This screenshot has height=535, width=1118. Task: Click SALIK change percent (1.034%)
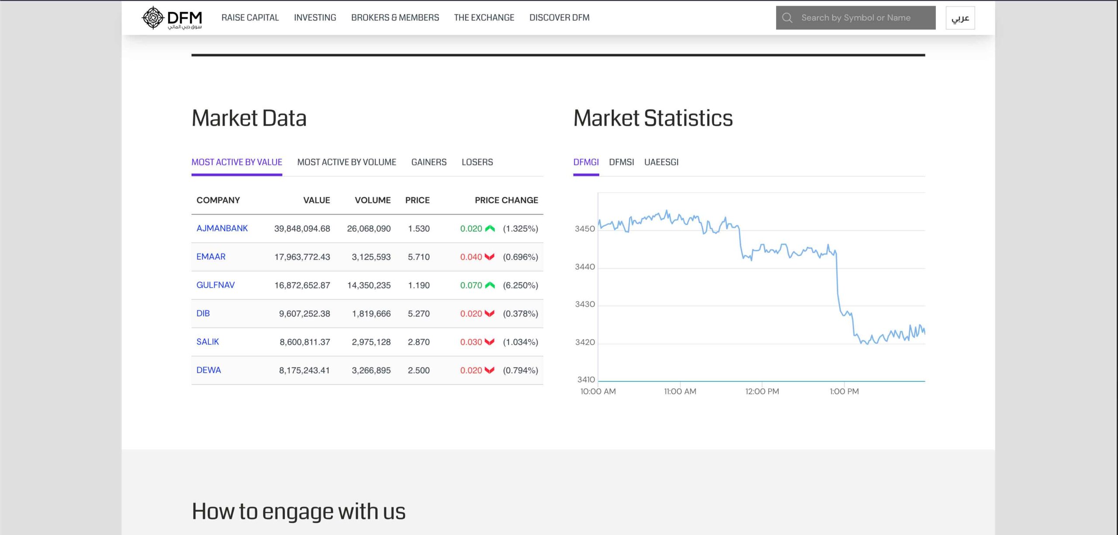tap(521, 342)
